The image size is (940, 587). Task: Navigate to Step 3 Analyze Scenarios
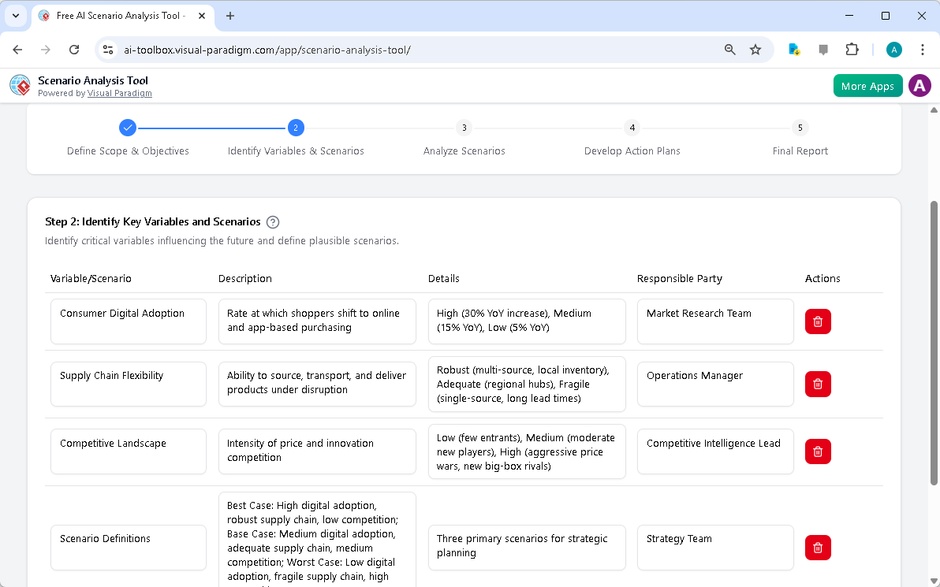coord(464,127)
